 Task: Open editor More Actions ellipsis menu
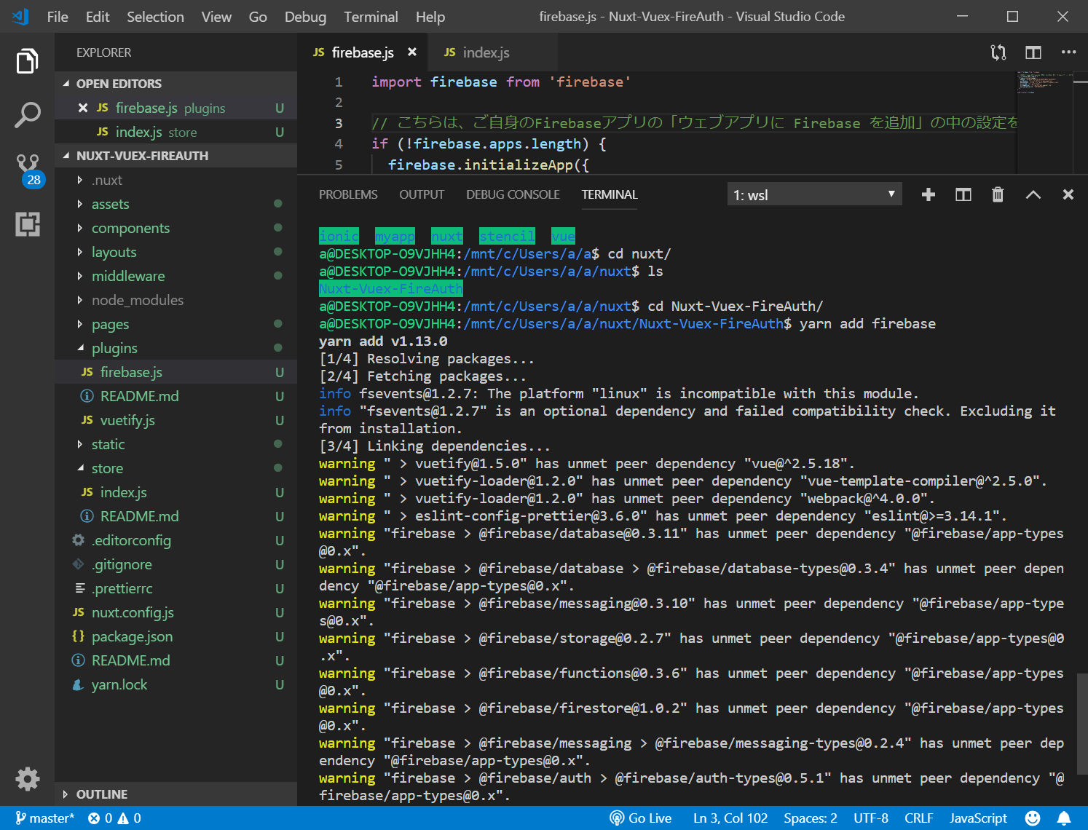point(1068,52)
